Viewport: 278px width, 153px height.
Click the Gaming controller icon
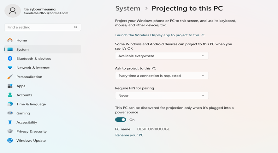[x=10, y=113]
